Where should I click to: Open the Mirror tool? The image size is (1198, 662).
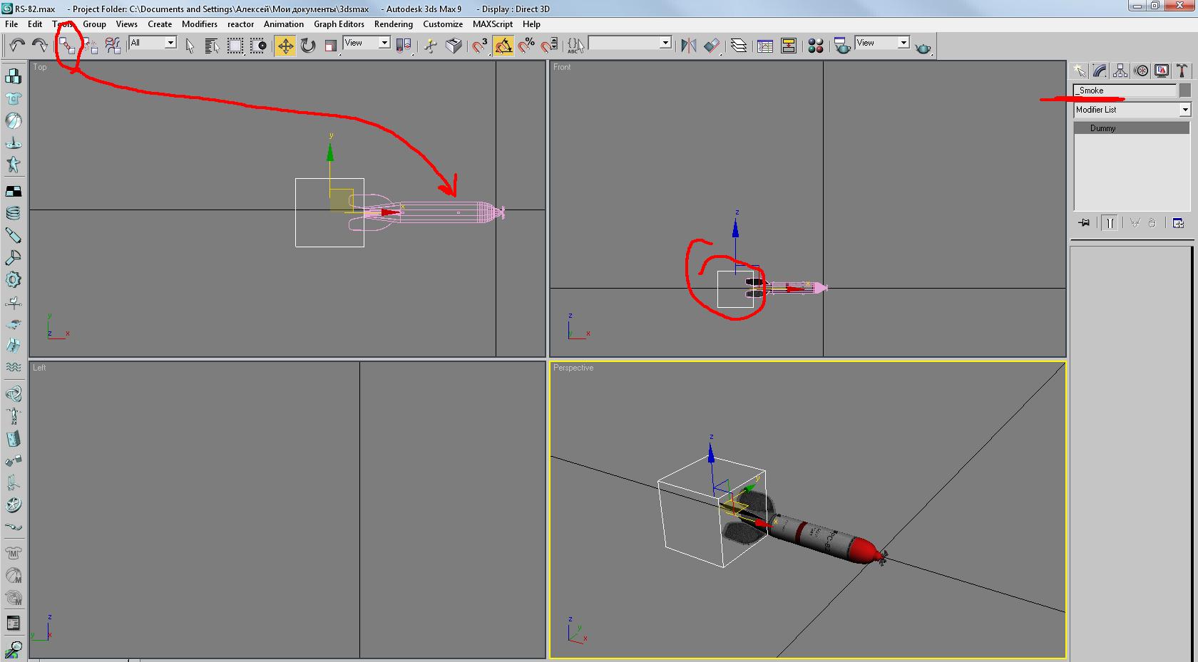[x=688, y=46]
